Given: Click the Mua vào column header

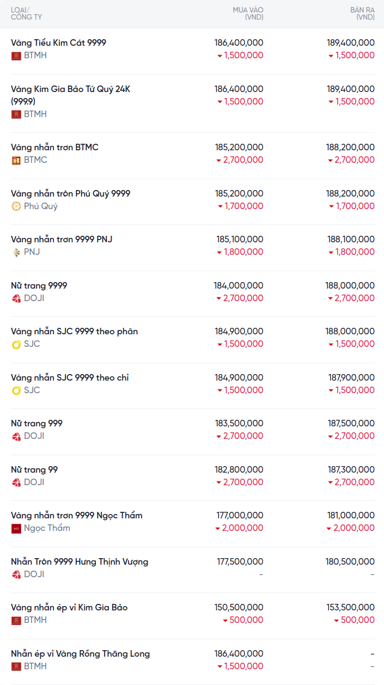Looking at the screenshot, I should pos(248,14).
